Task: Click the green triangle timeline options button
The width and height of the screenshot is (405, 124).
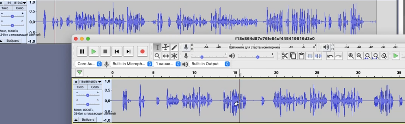Action: [80, 72]
